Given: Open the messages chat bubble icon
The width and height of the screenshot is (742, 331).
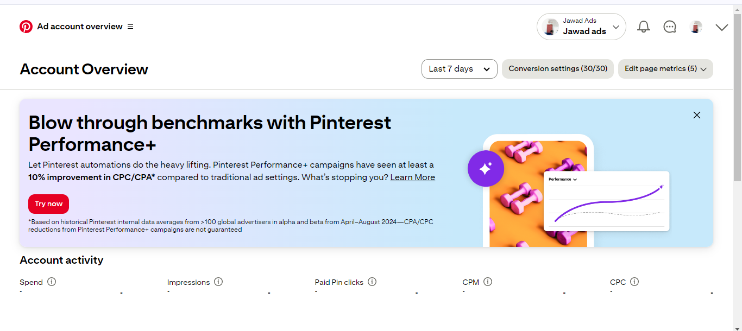Looking at the screenshot, I should (670, 27).
